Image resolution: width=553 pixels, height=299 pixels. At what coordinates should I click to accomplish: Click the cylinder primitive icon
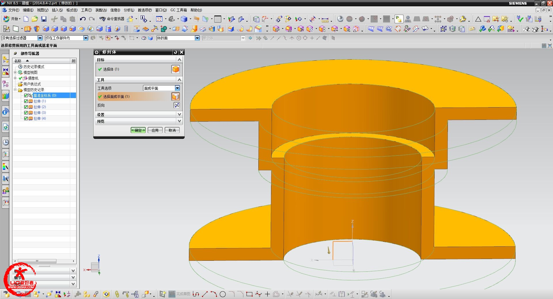pos(108,29)
